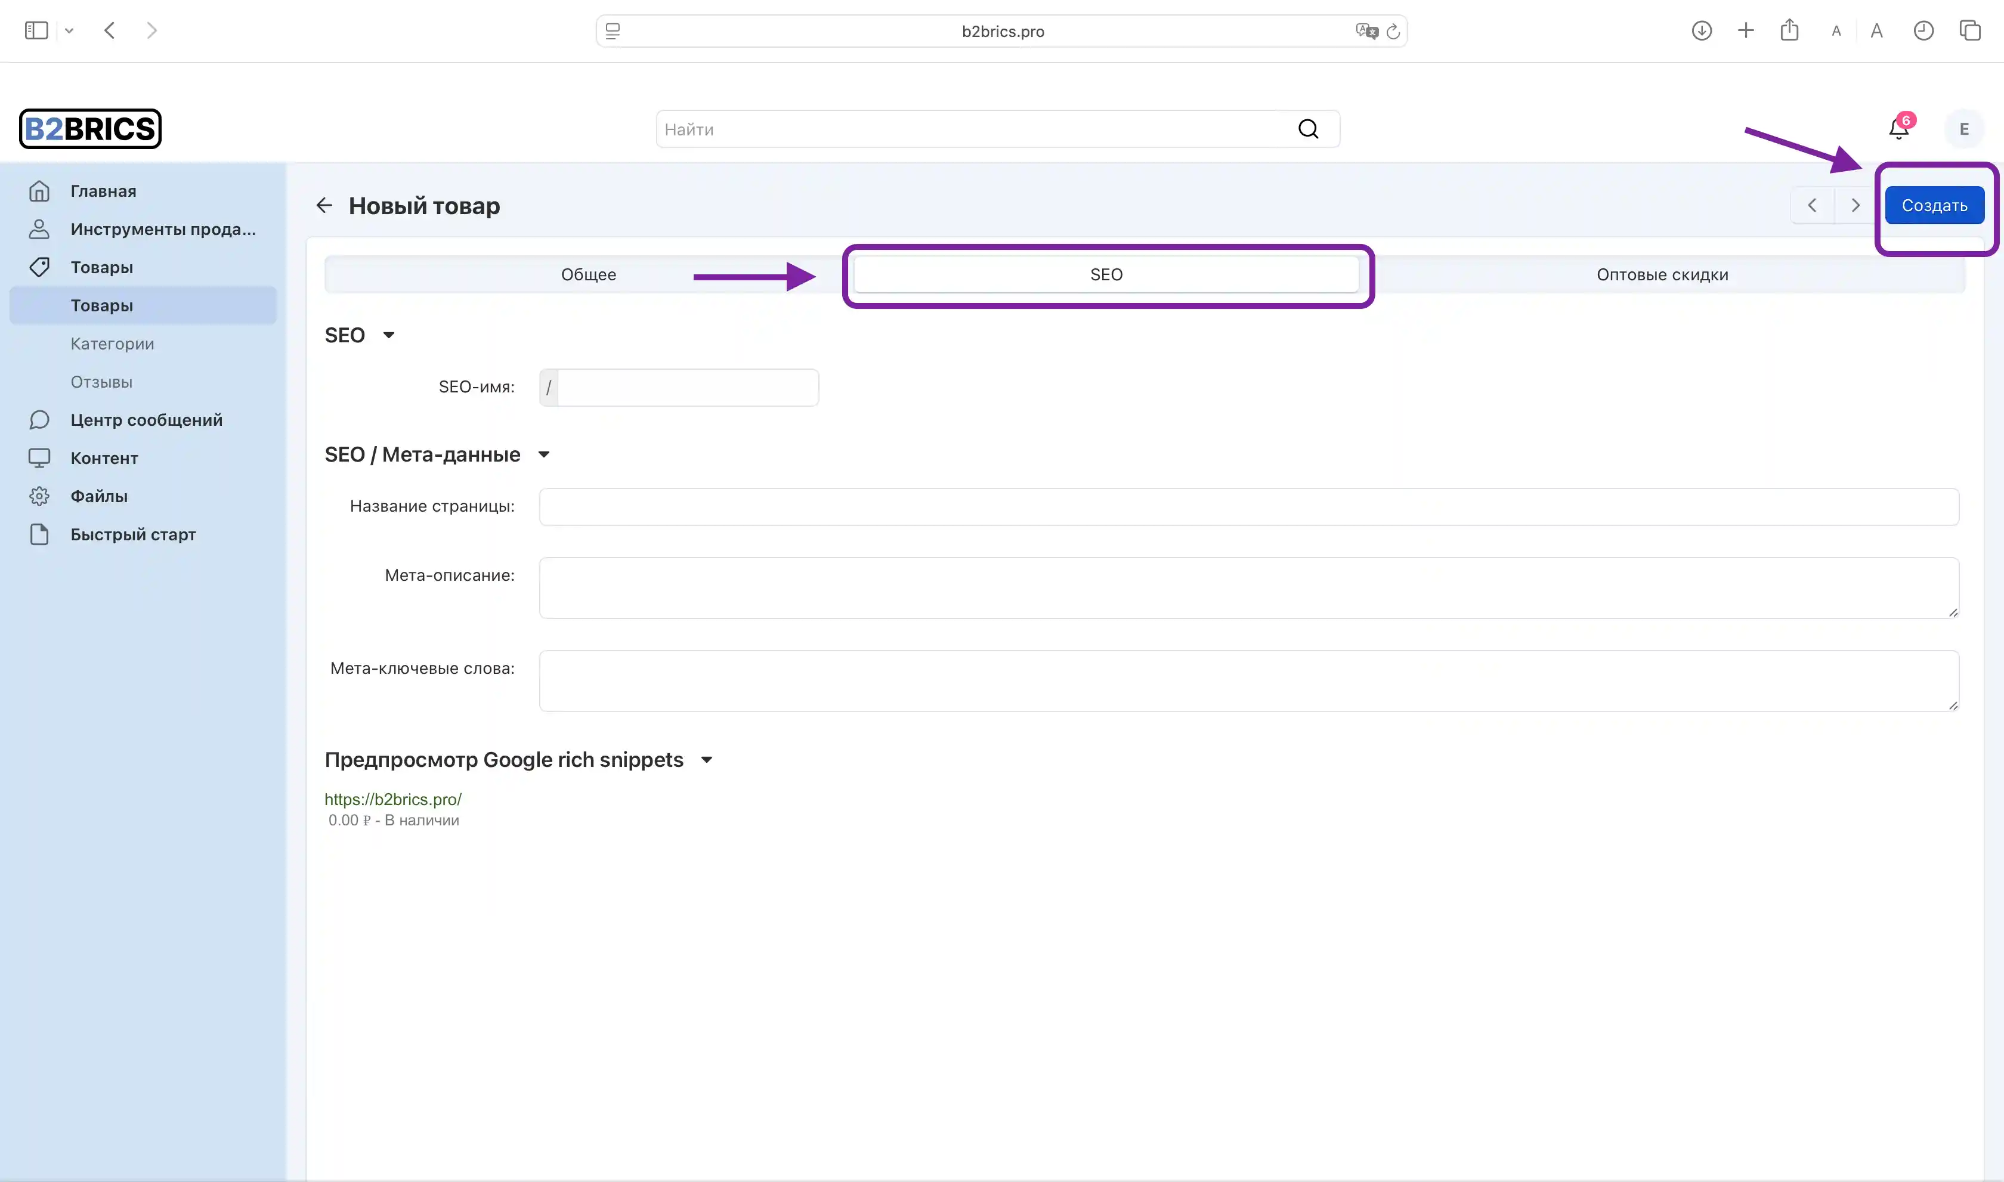The height and width of the screenshot is (1182, 2004).
Task: Click the person icon beside Инструменты прода...
Action: pyautogui.click(x=39, y=230)
